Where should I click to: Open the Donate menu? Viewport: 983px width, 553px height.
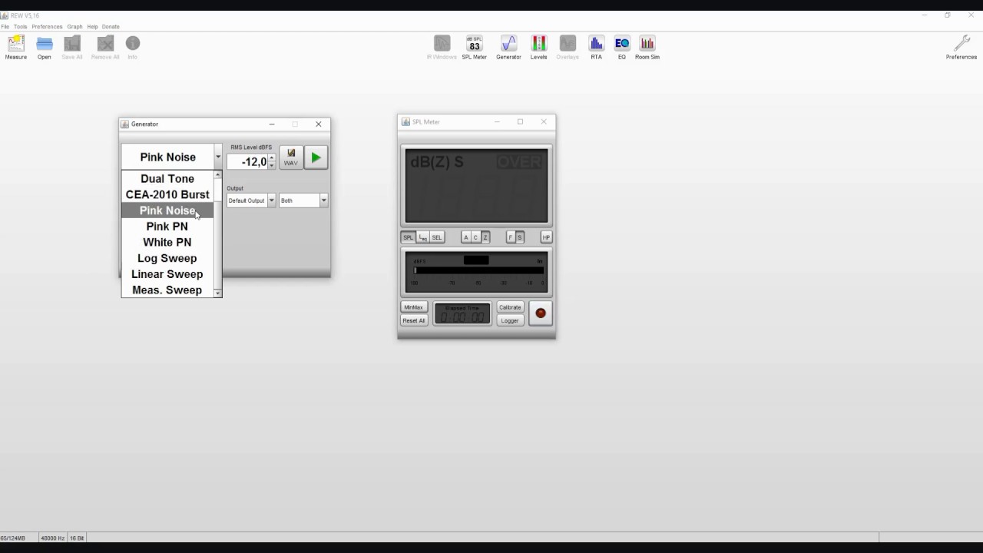pyautogui.click(x=111, y=27)
